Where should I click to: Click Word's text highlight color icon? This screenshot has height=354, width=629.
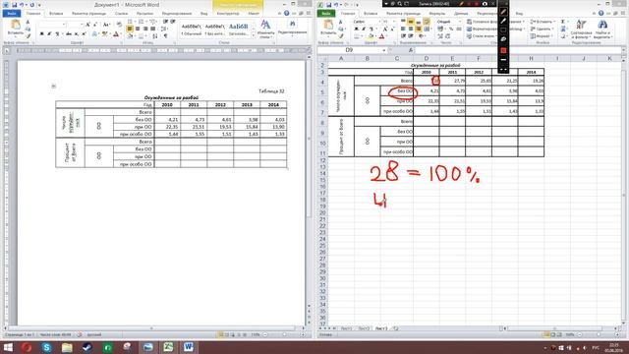tap(104, 34)
